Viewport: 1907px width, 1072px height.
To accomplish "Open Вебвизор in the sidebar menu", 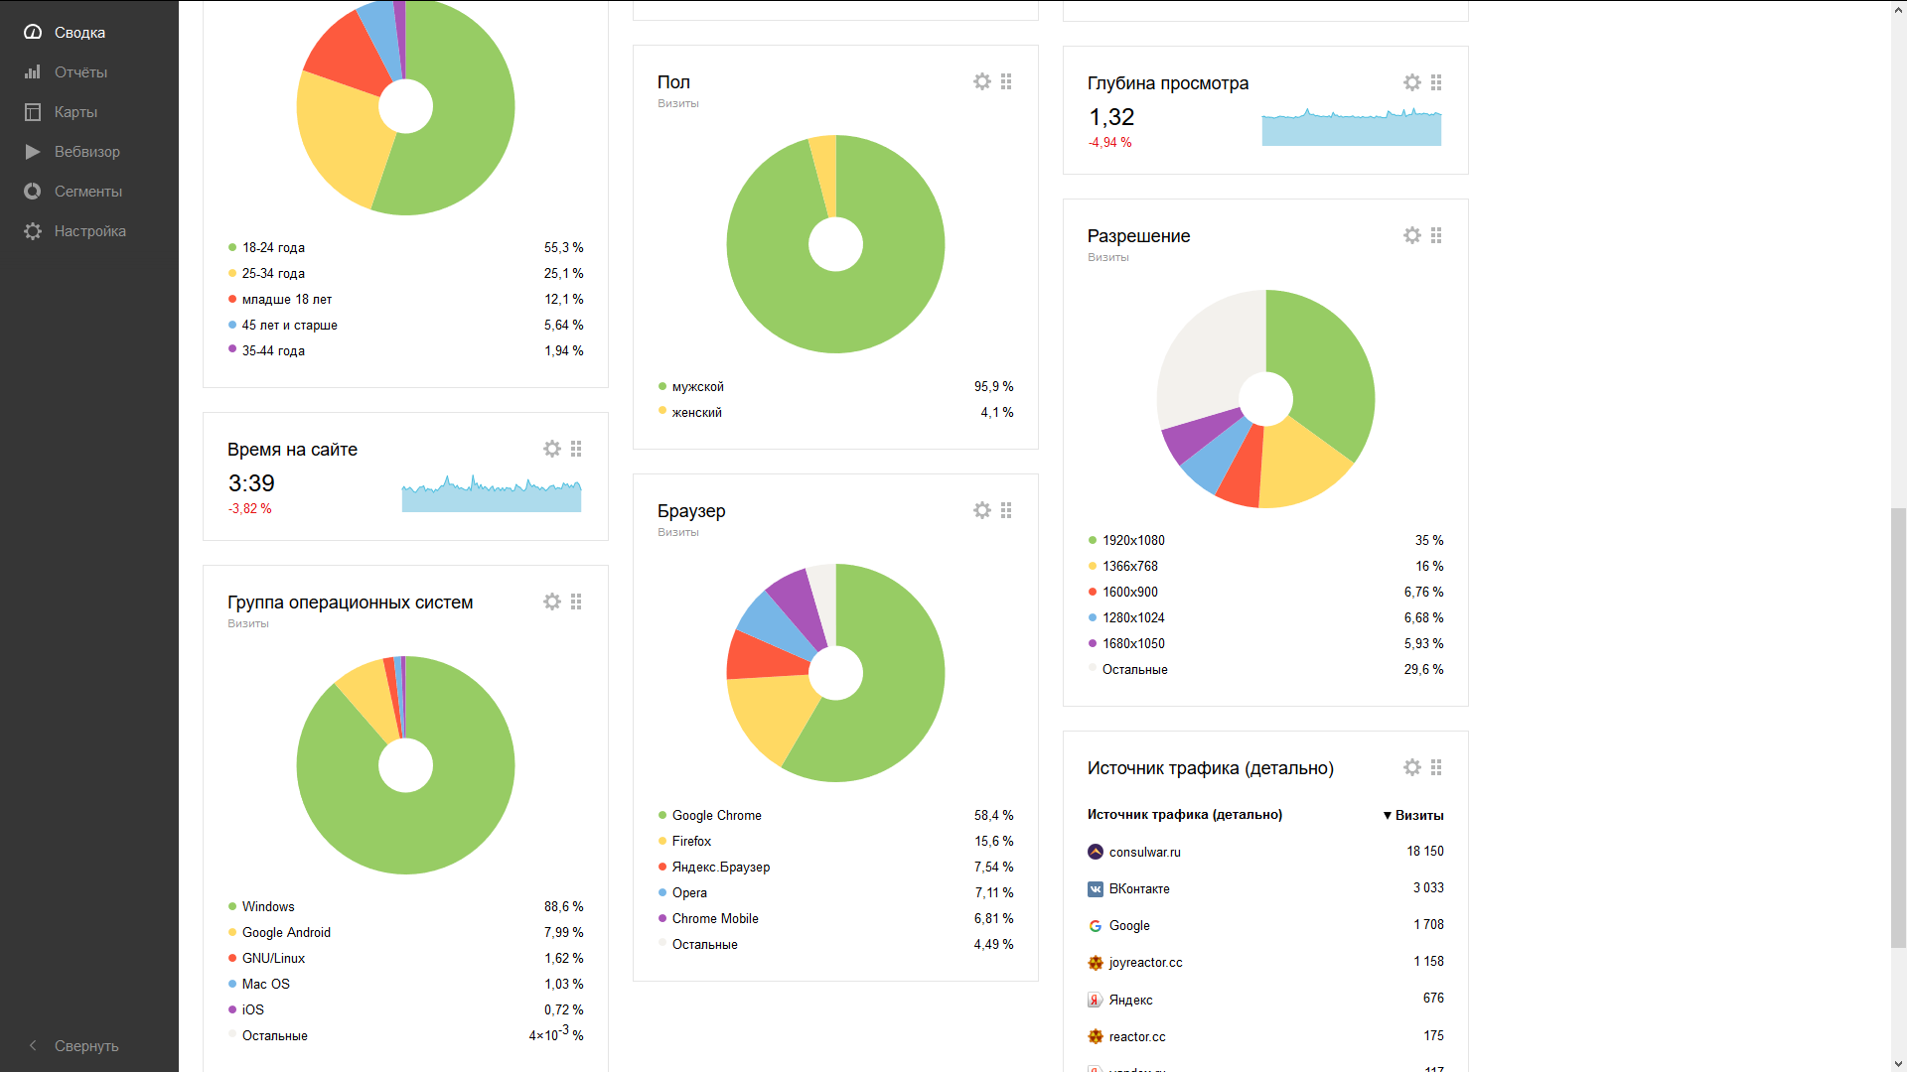I will [x=86, y=152].
